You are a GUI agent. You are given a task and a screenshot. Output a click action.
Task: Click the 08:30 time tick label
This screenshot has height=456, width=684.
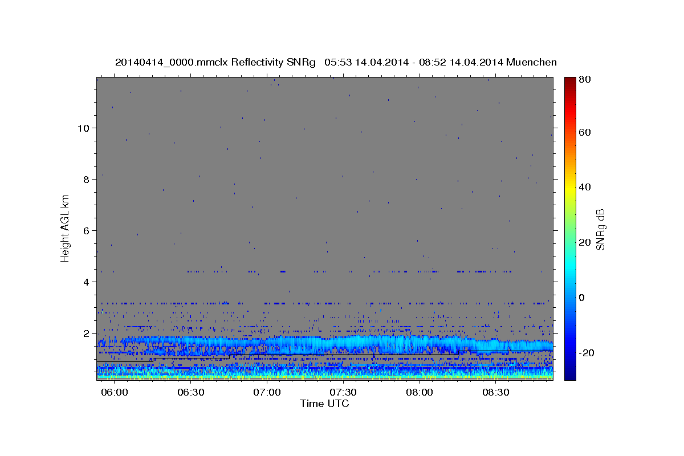(496, 393)
